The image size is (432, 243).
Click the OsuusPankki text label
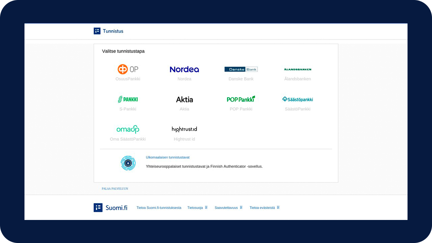[x=128, y=79]
